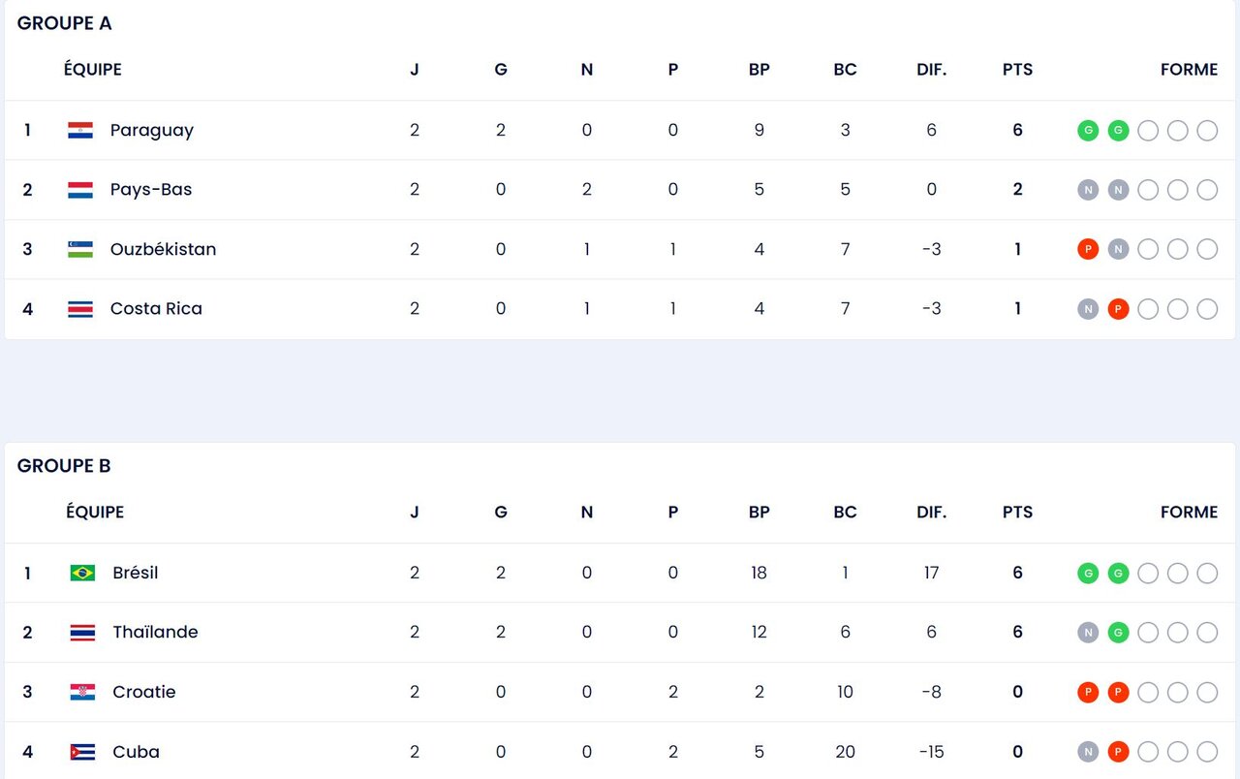This screenshot has height=779, width=1240.
Task: Click the Groupe B heading
Action: pos(64,466)
